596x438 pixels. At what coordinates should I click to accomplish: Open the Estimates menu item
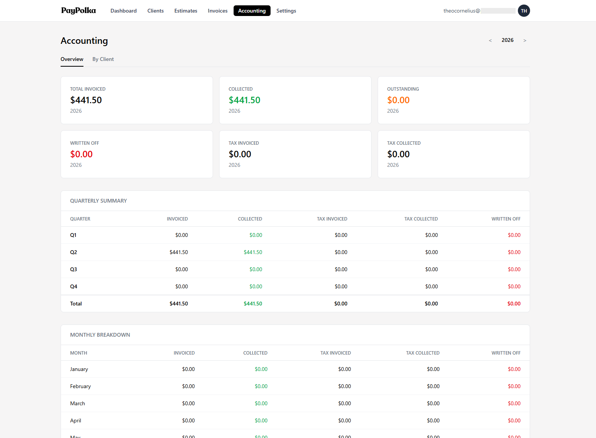pyautogui.click(x=186, y=11)
